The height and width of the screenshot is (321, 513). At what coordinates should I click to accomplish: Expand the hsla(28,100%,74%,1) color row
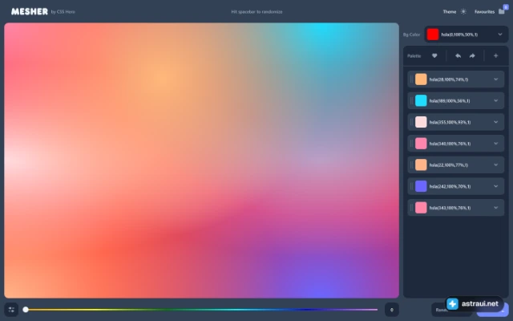pyautogui.click(x=495, y=79)
